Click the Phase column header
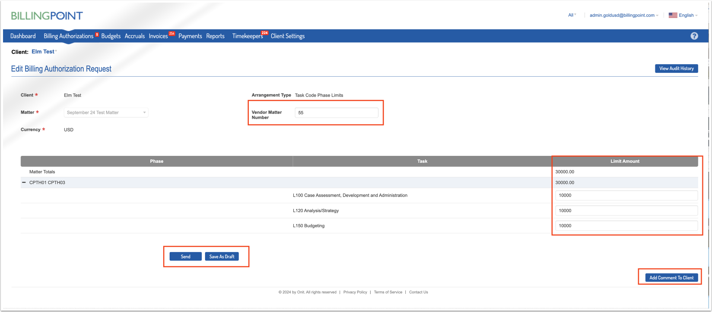Image resolution: width=712 pixels, height=312 pixels. pyautogui.click(x=156, y=161)
